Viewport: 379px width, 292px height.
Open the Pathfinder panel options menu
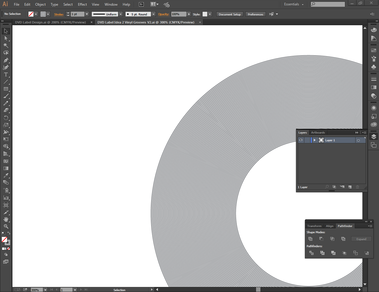(x=370, y=226)
